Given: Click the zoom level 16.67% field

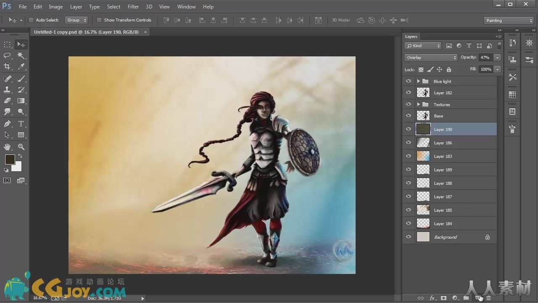Looking at the screenshot, I should point(40,298).
